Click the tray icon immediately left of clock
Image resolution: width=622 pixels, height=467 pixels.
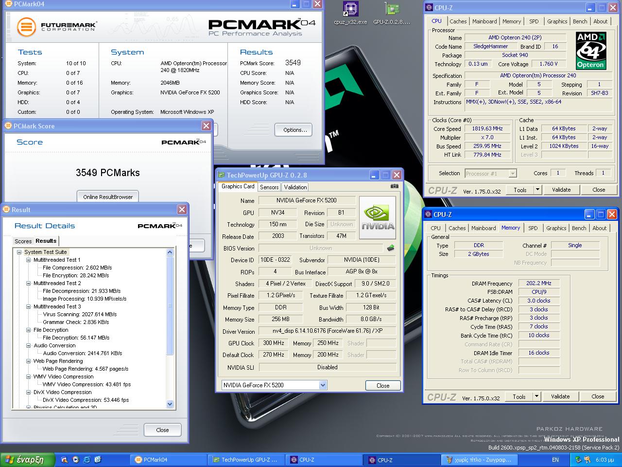point(588,460)
